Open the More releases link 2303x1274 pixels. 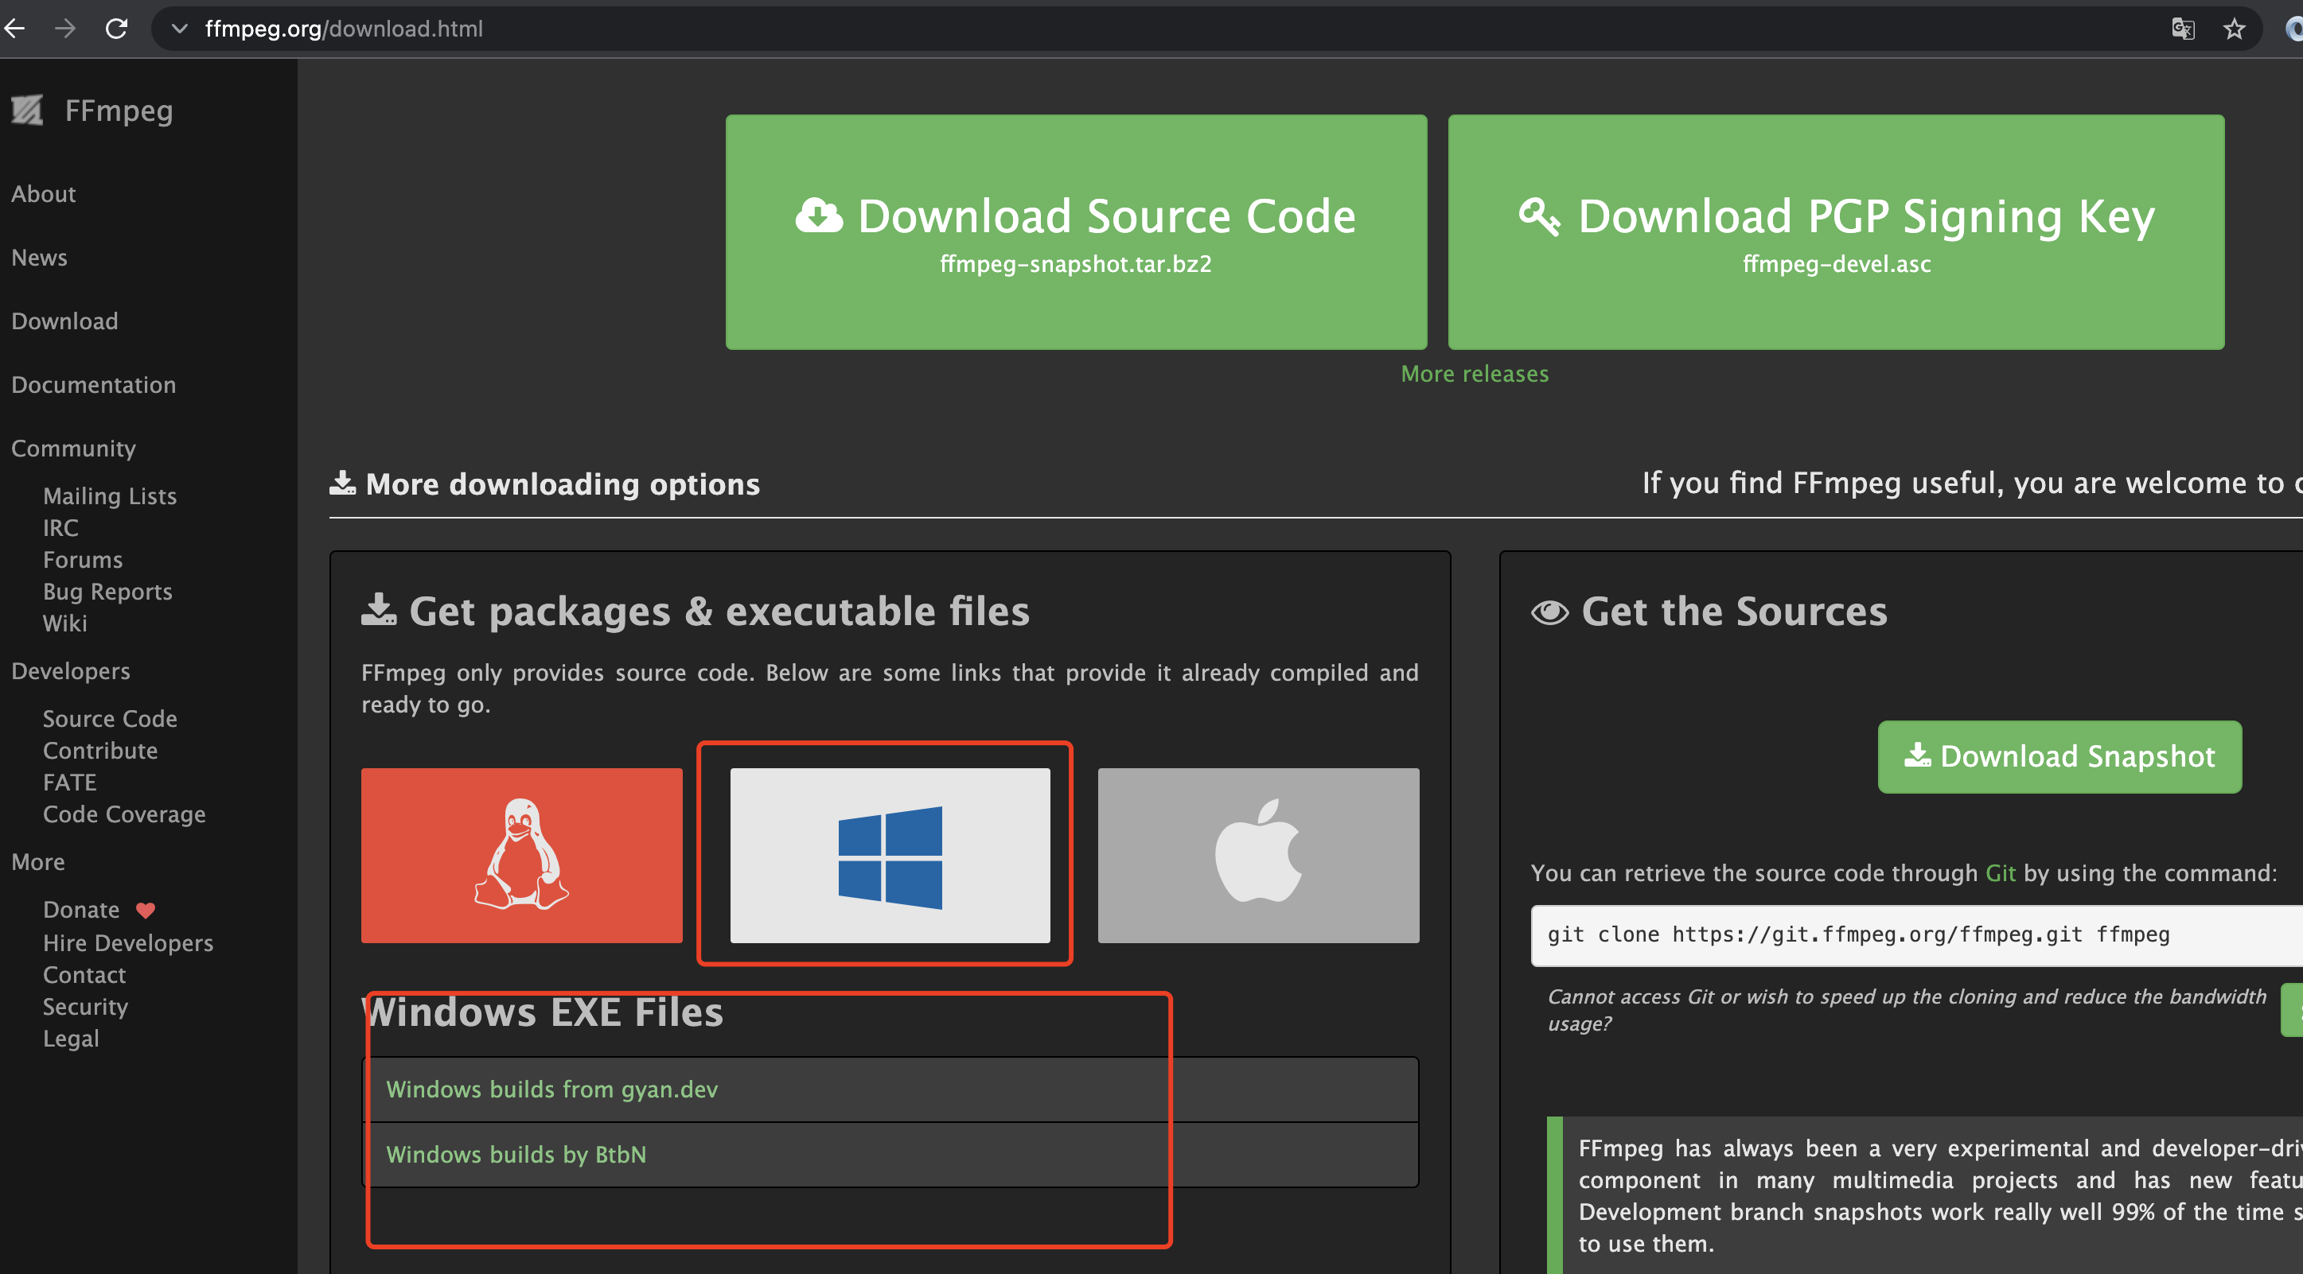pyautogui.click(x=1475, y=374)
